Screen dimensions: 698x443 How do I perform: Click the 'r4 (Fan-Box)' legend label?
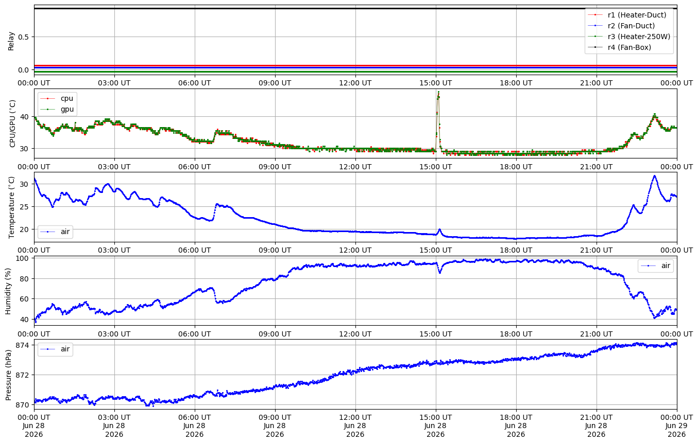point(629,47)
